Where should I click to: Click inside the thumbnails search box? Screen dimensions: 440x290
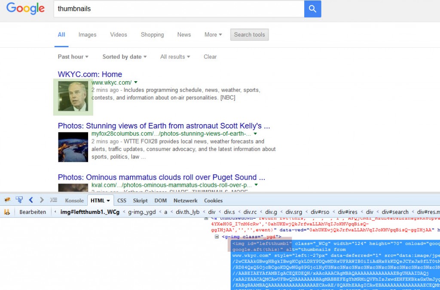point(179,9)
